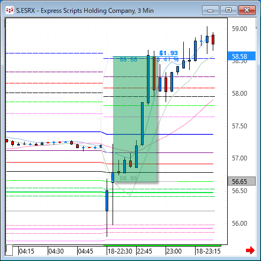Click the blue 58.58 price marker

tap(242, 56)
